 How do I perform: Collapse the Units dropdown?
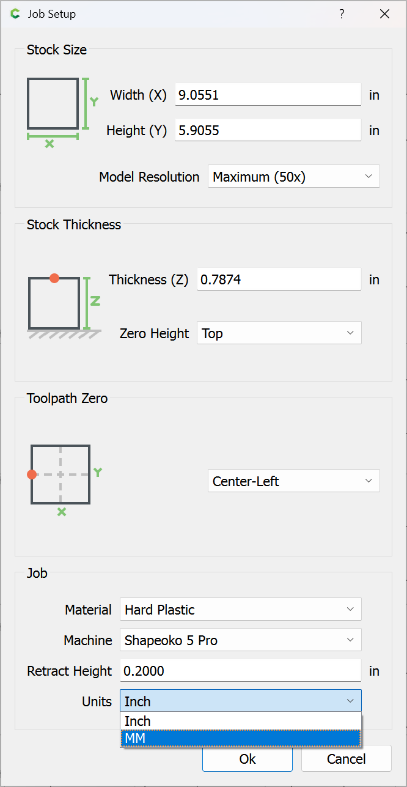[x=240, y=701]
